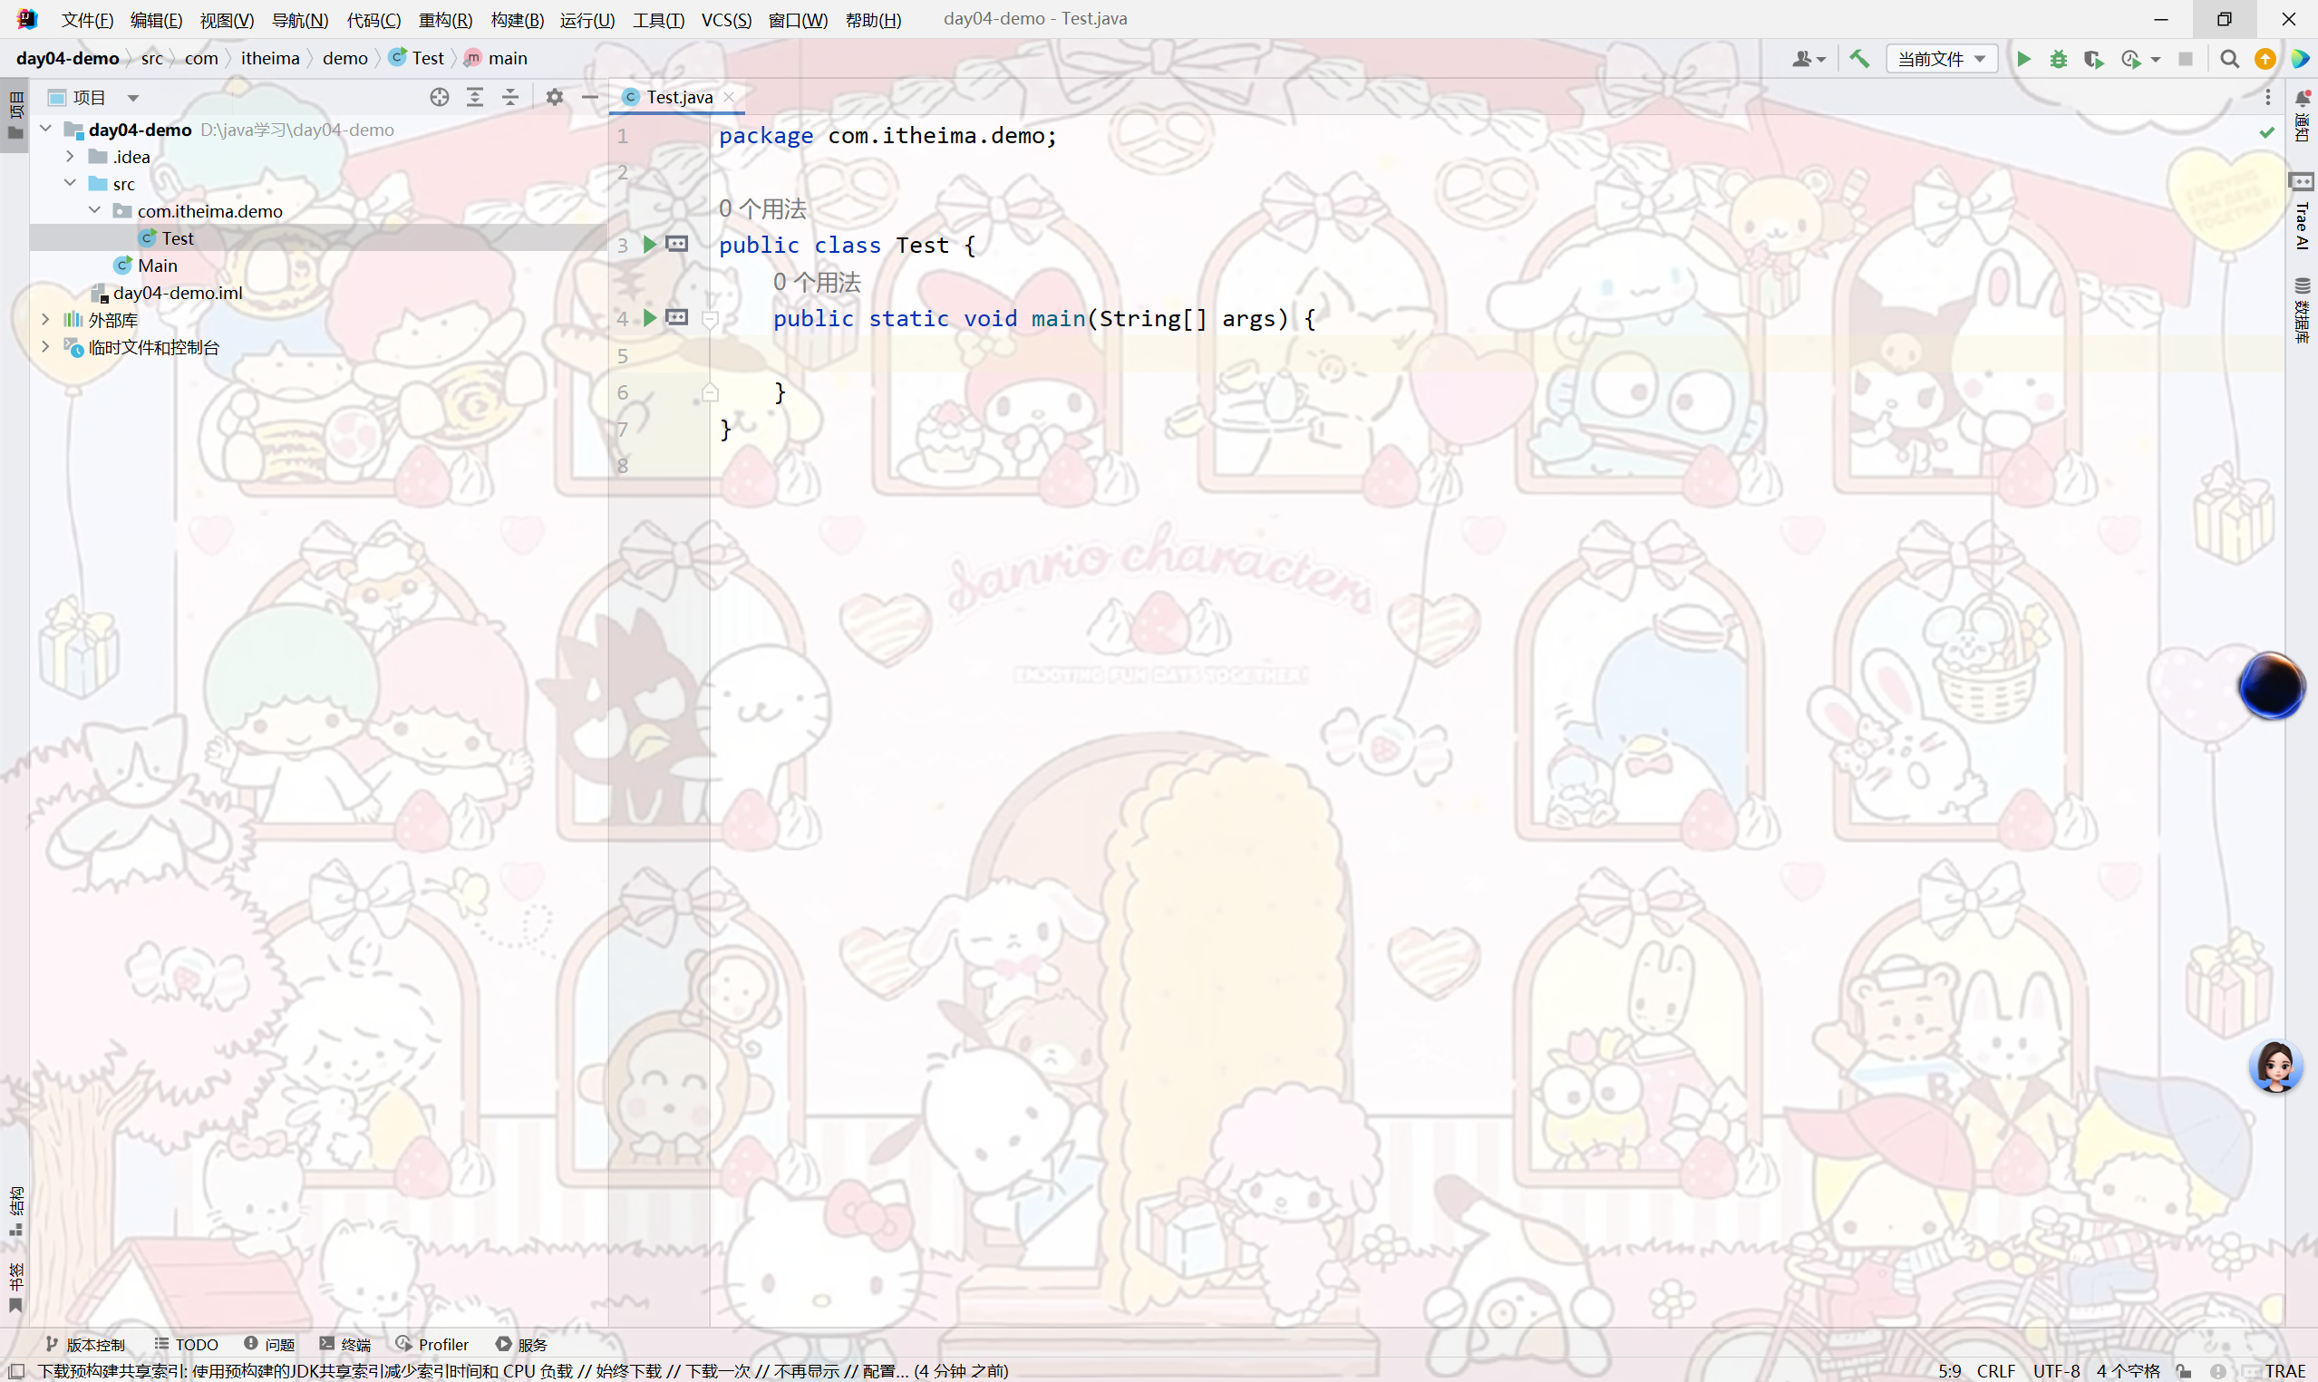This screenshot has width=2318, height=1382.
Task: Open project panel settings gear
Action: coord(554,97)
